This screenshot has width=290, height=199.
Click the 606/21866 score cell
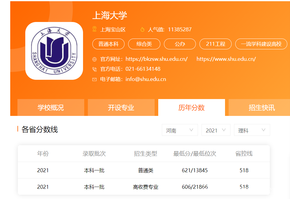tap(195, 187)
